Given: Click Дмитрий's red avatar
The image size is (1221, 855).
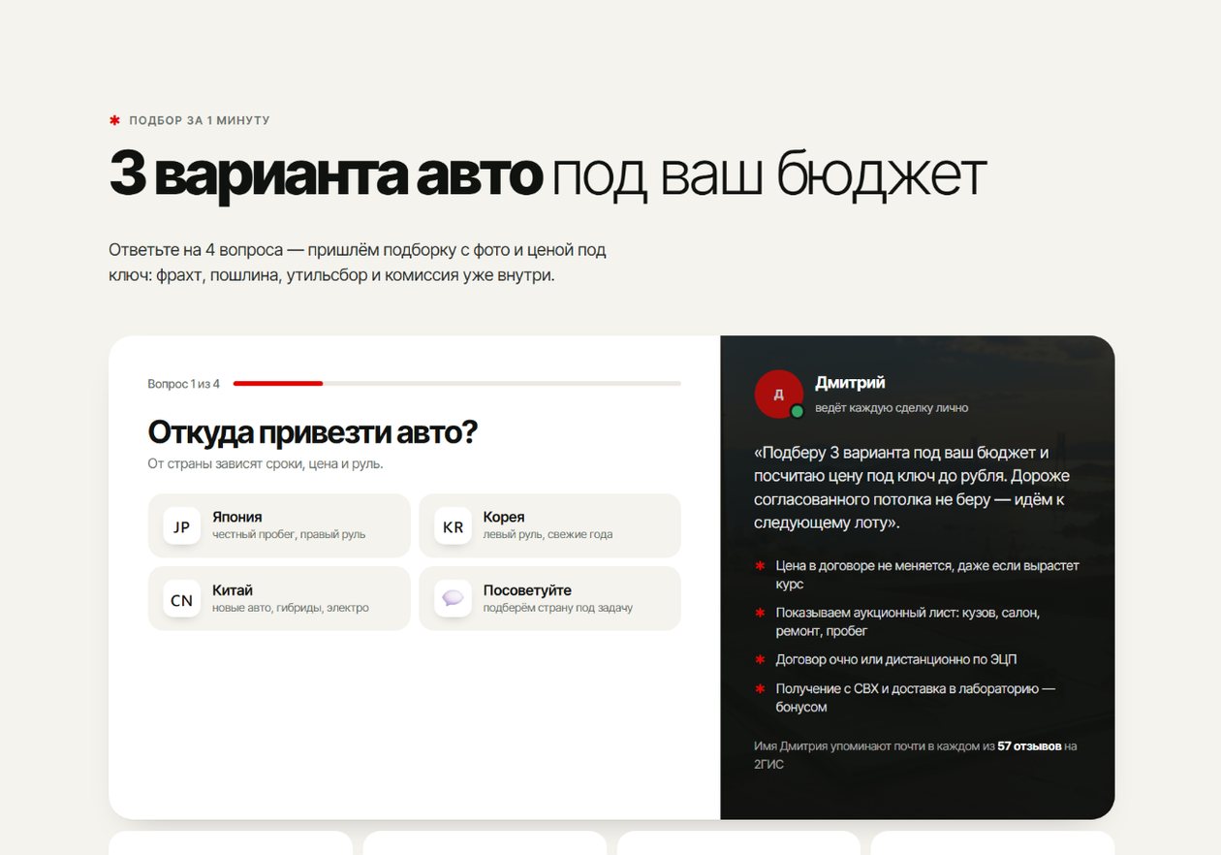Looking at the screenshot, I should (x=778, y=394).
